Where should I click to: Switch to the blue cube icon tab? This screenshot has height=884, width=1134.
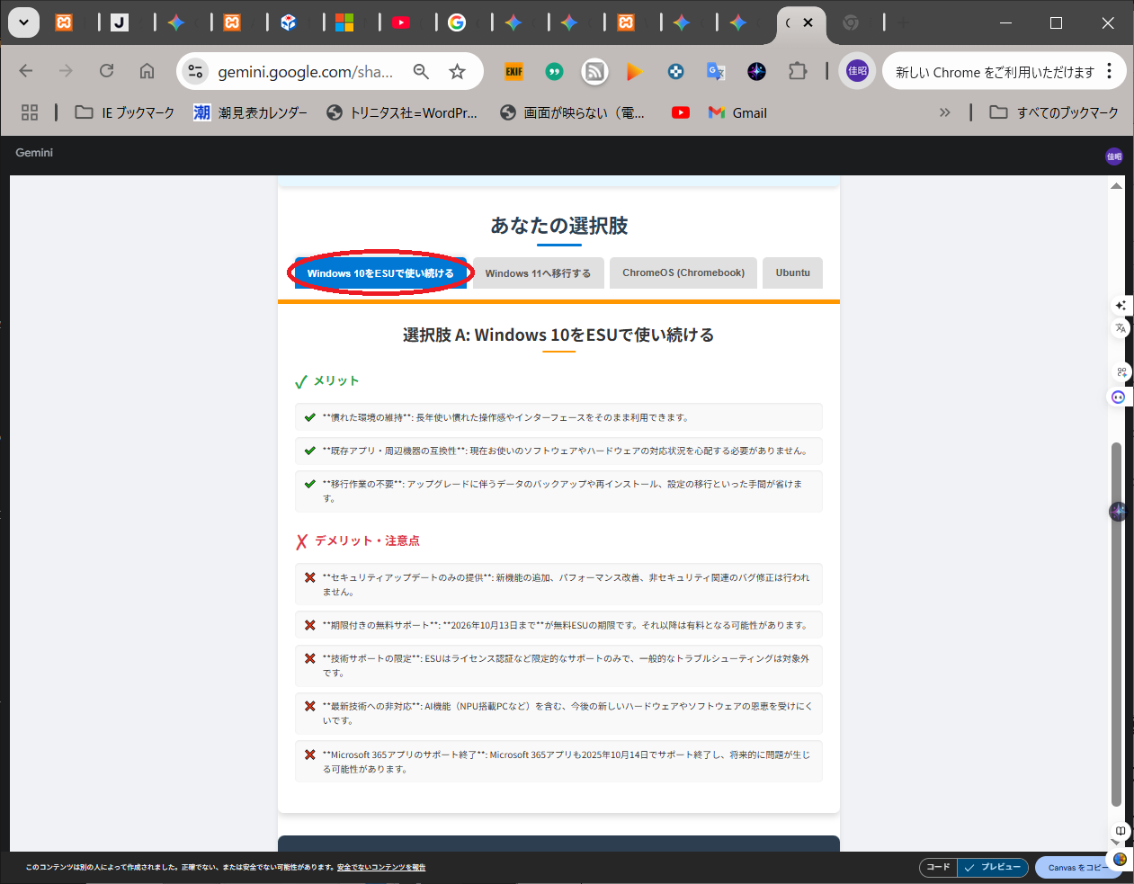[x=289, y=22]
